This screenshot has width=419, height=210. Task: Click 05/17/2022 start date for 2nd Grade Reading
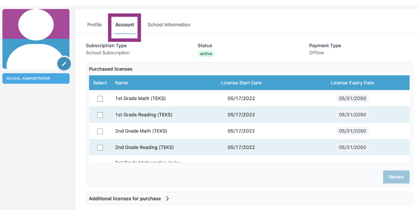241,147
